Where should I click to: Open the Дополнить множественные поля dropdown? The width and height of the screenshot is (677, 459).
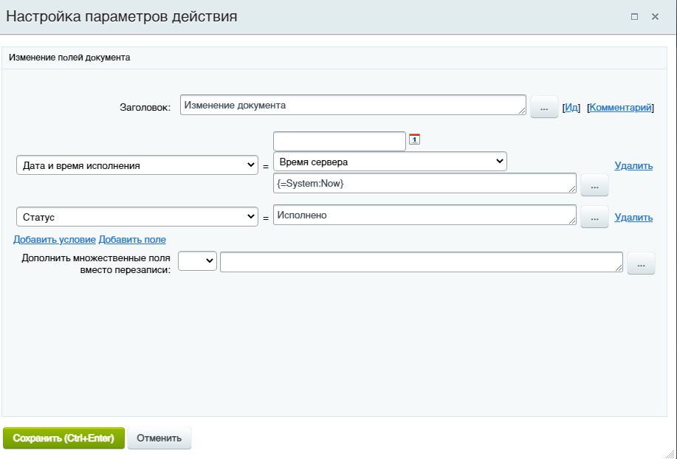point(197,260)
